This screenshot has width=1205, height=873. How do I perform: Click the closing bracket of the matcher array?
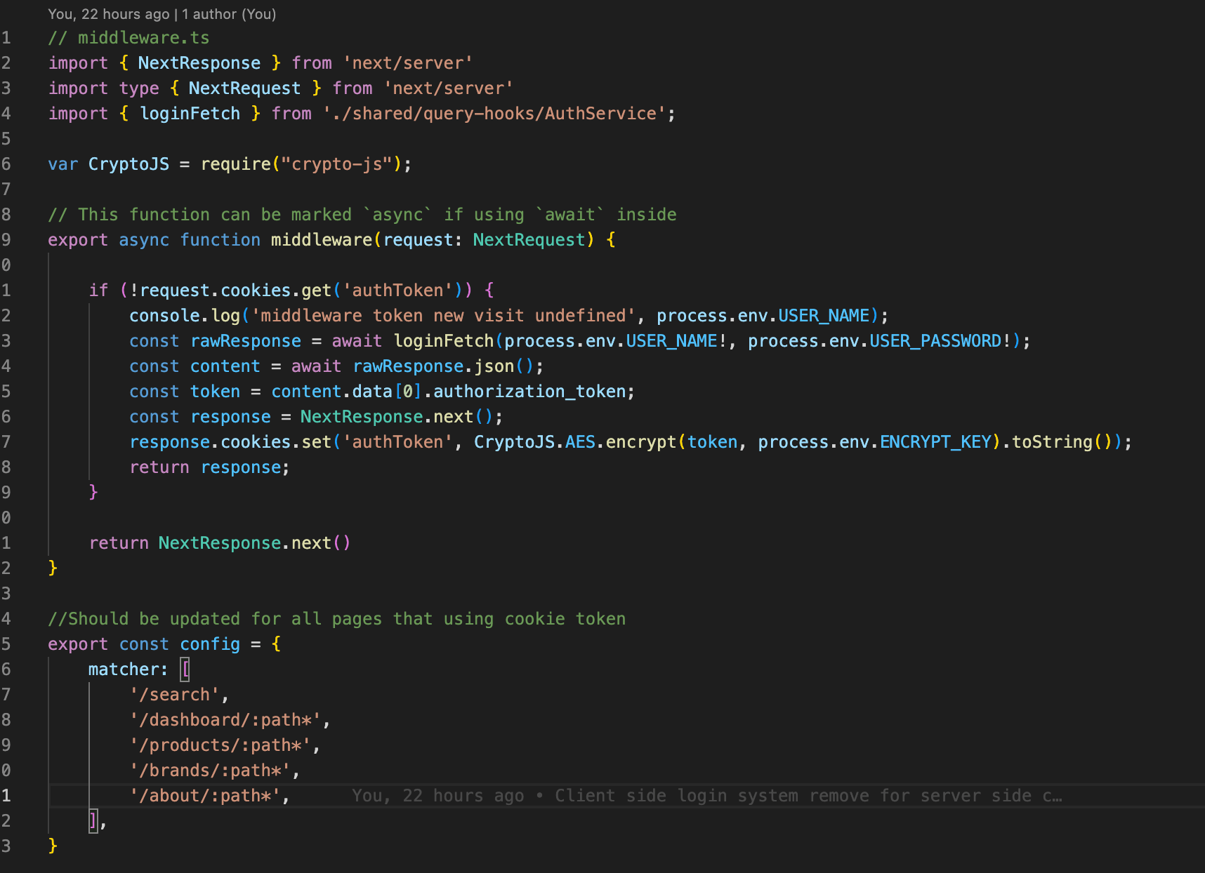pos(93,821)
